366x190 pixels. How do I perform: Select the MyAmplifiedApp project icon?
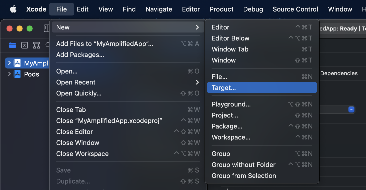[17, 63]
